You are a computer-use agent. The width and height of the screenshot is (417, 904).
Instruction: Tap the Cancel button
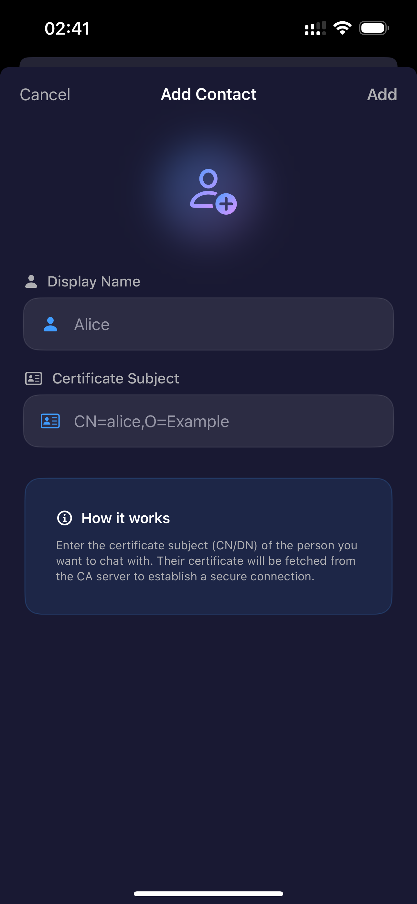pos(45,94)
